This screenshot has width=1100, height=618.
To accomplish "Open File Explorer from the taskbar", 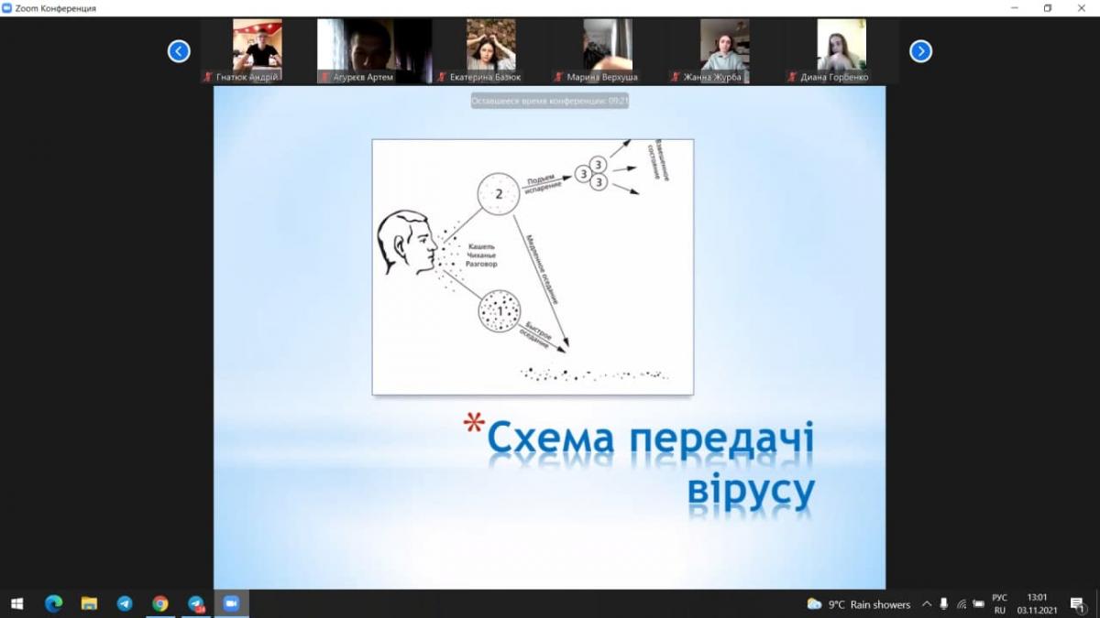I will (89, 603).
